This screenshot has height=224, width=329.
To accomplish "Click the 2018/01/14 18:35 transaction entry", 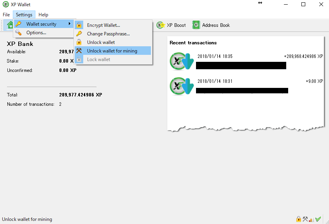I will pos(241,56).
